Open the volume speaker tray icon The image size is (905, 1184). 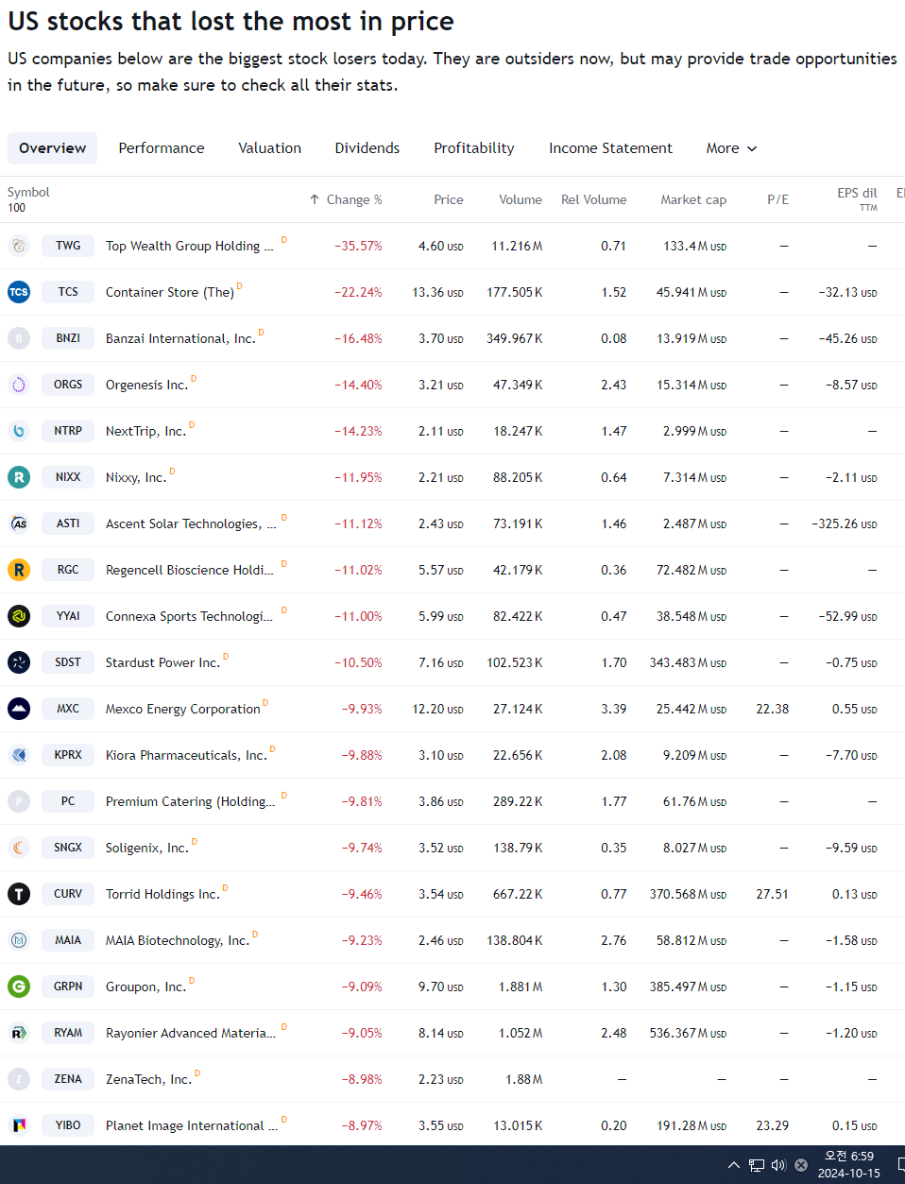point(778,1165)
